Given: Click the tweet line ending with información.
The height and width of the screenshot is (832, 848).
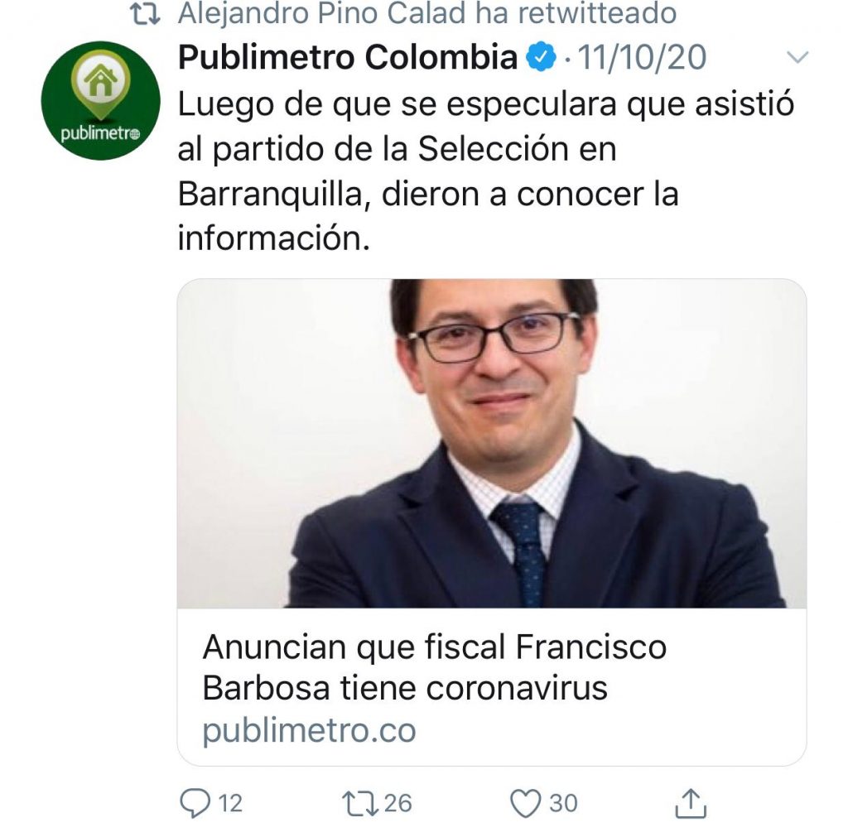Looking at the screenshot, I should pyautogui.click(x=274, y=238).
